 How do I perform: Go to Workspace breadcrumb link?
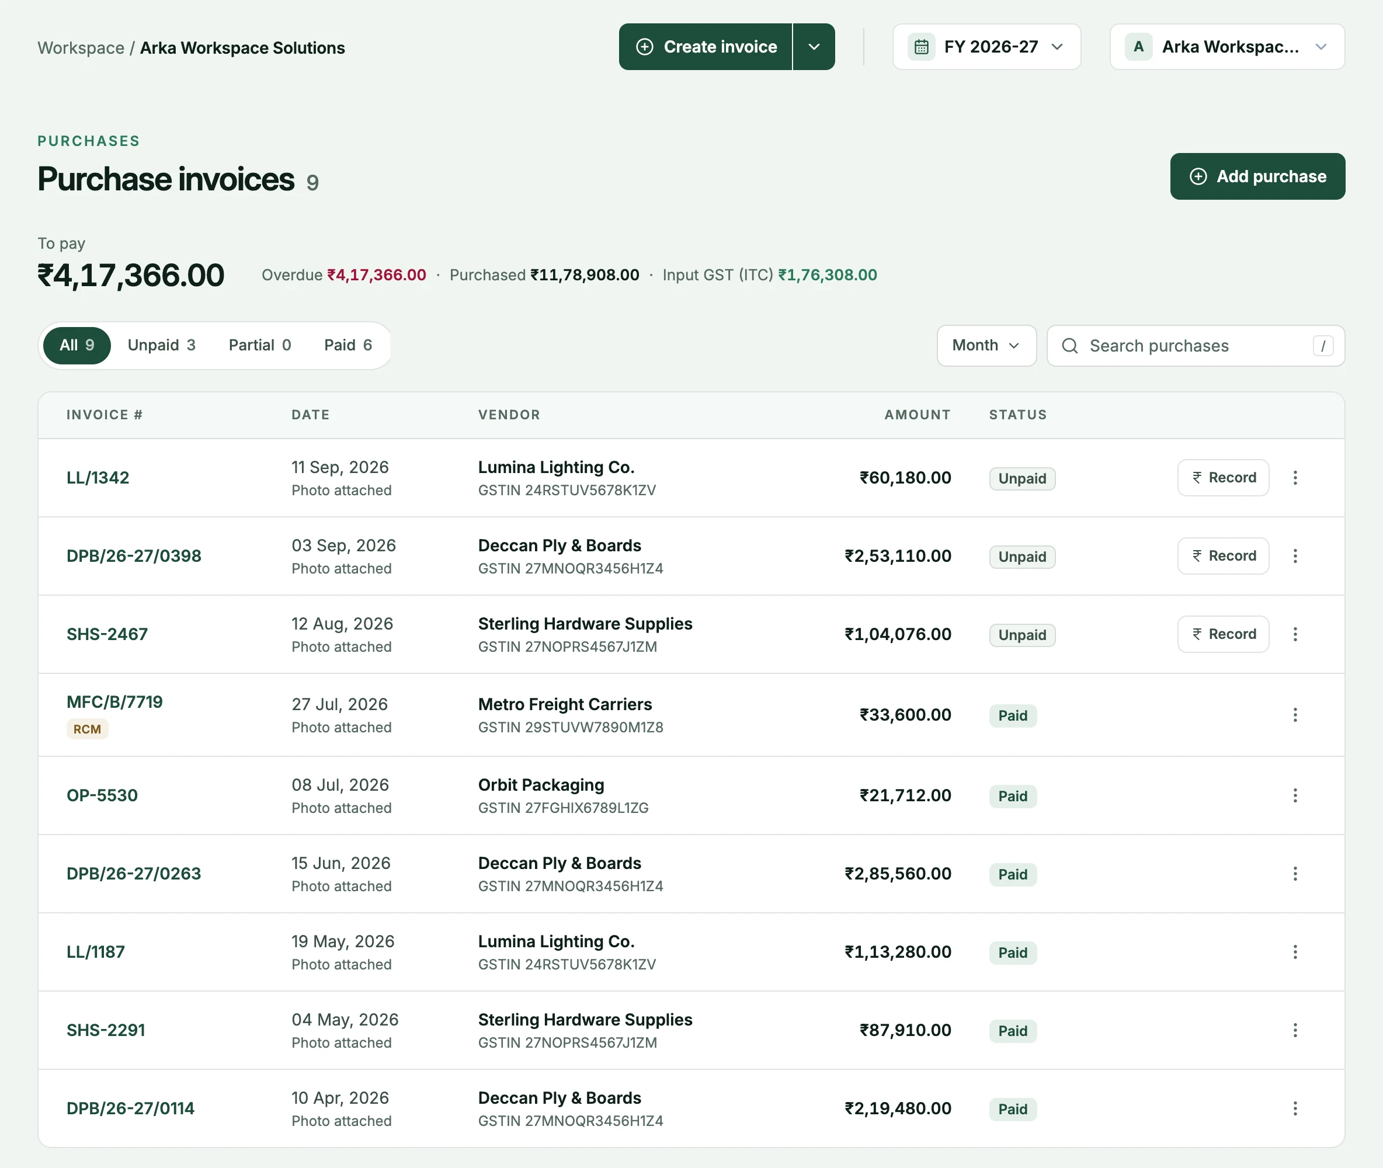pyautogui.click(x=81, y=48)
